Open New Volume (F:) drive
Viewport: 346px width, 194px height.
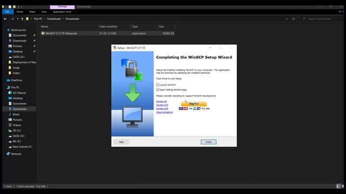click(22, 147)
